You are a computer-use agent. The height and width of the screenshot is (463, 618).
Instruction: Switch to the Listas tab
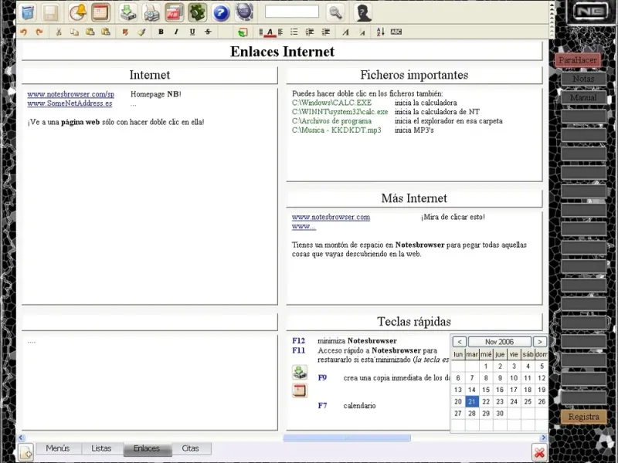click(101, 448)
